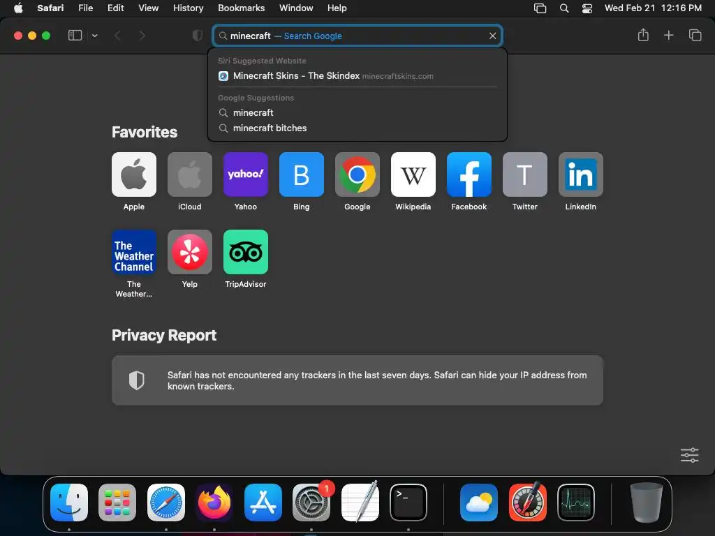
Task: Click the Privacy Report tracker summary box
Action: tap(357, 380)
